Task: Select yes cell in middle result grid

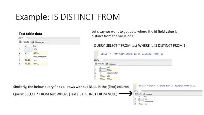Action: (x=113, y=76)
